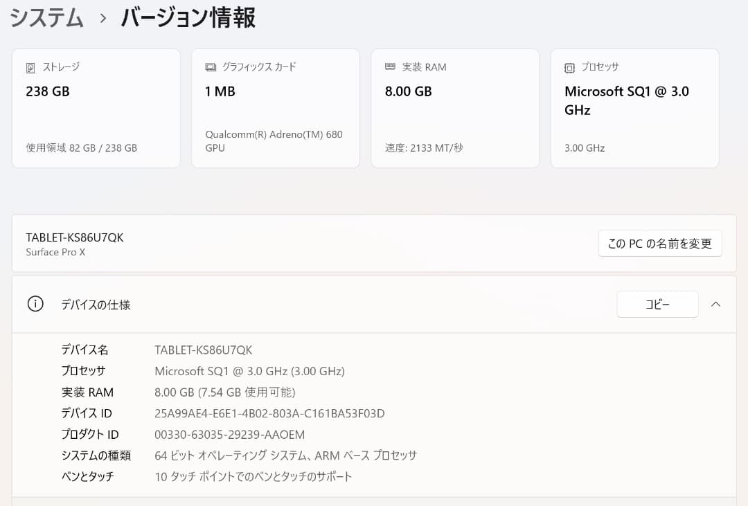Screen dimensions: 748x506
Task: Click the info icon beside デバイスの仕様
Action: [x=35, y=304]
